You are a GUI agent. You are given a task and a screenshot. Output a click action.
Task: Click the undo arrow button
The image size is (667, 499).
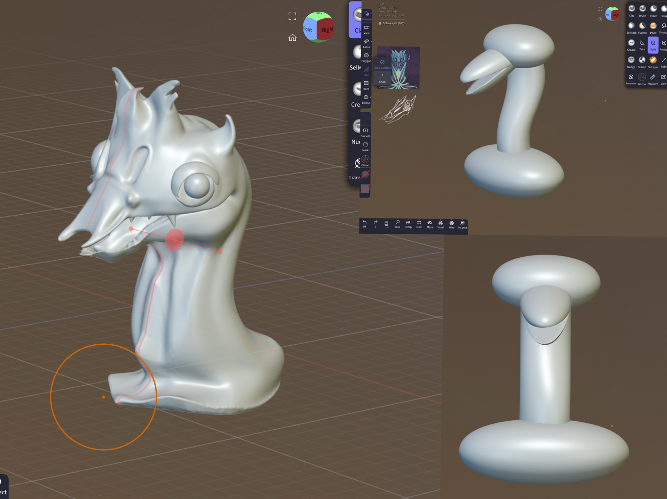(x=364, y=224)
